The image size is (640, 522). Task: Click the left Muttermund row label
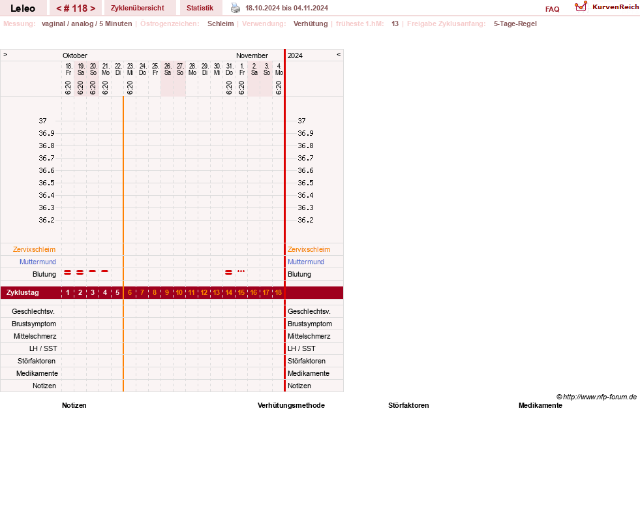pos(38,262)
